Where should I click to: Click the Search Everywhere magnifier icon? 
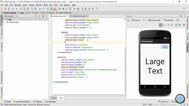[184, 9]
